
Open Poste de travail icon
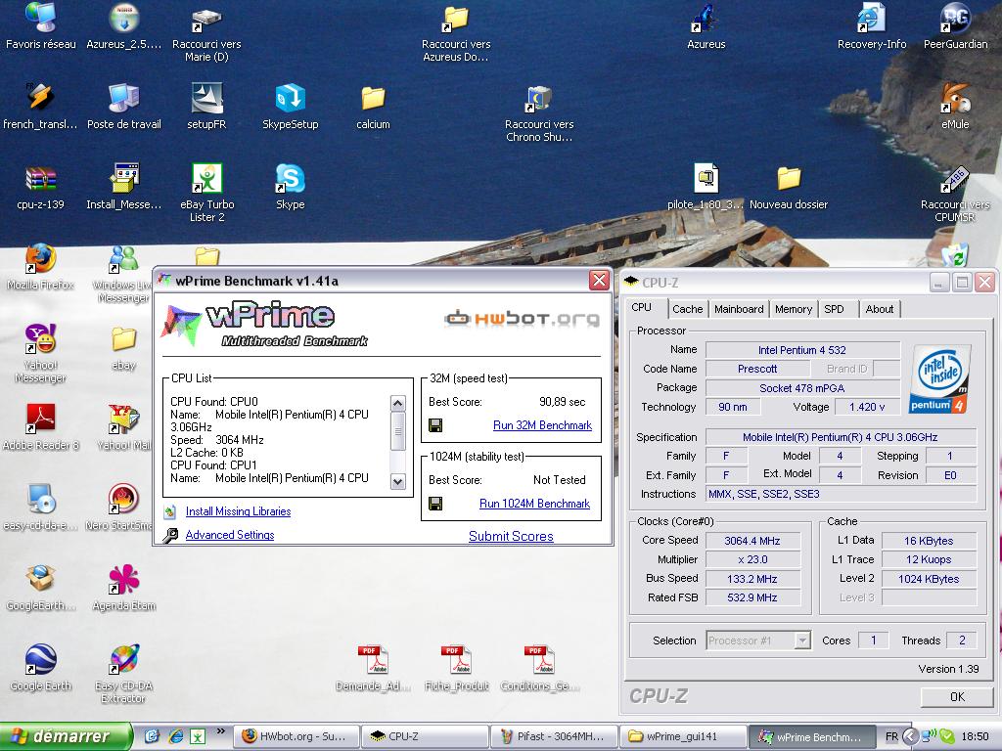pos(123,107)
